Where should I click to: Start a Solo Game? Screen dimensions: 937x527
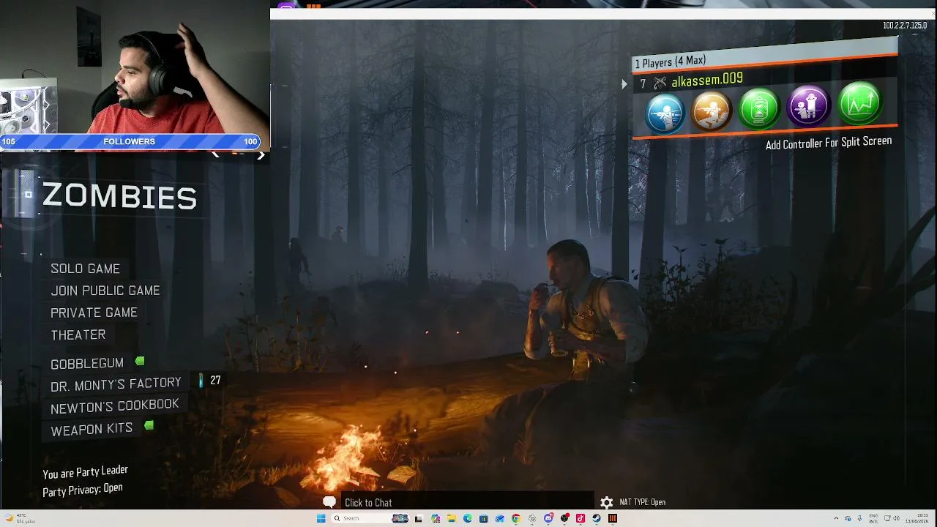pyautogui.click(x=85, y=269)
